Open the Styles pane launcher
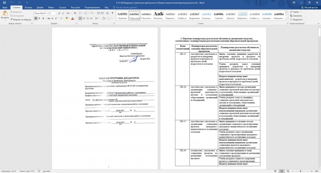 [287, 24]
